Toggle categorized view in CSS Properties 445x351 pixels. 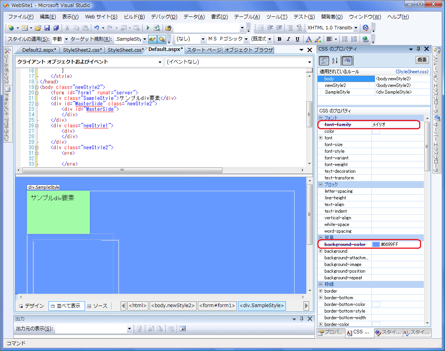pos(324,60)
